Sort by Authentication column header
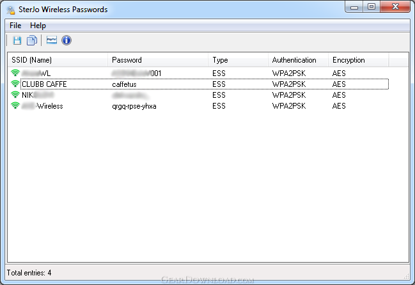 [x=298, y=60]
